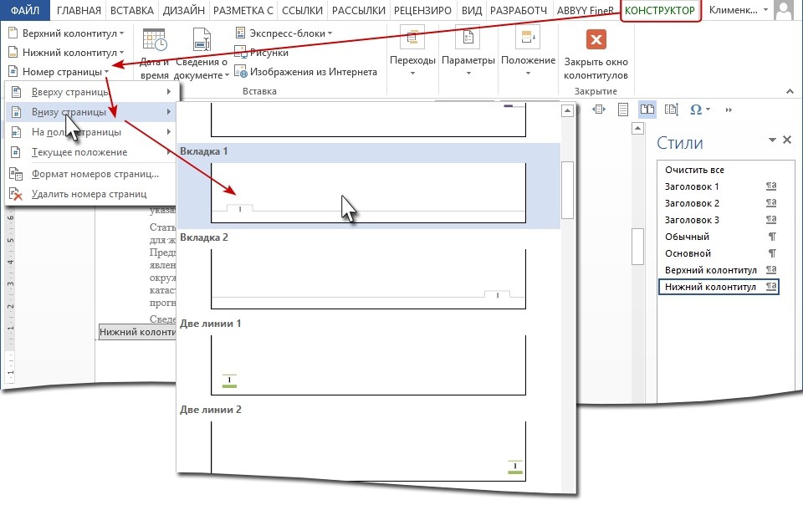Image resolution: width=803 pixels, height=505 pixels.
Task: Switch to the РАССЫЛКИ tab
Action: 359,10
